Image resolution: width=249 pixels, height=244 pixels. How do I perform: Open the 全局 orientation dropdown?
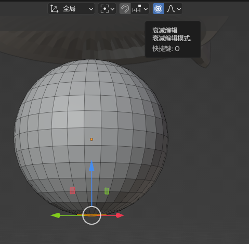pyautogui.click(x=71, y=9)
